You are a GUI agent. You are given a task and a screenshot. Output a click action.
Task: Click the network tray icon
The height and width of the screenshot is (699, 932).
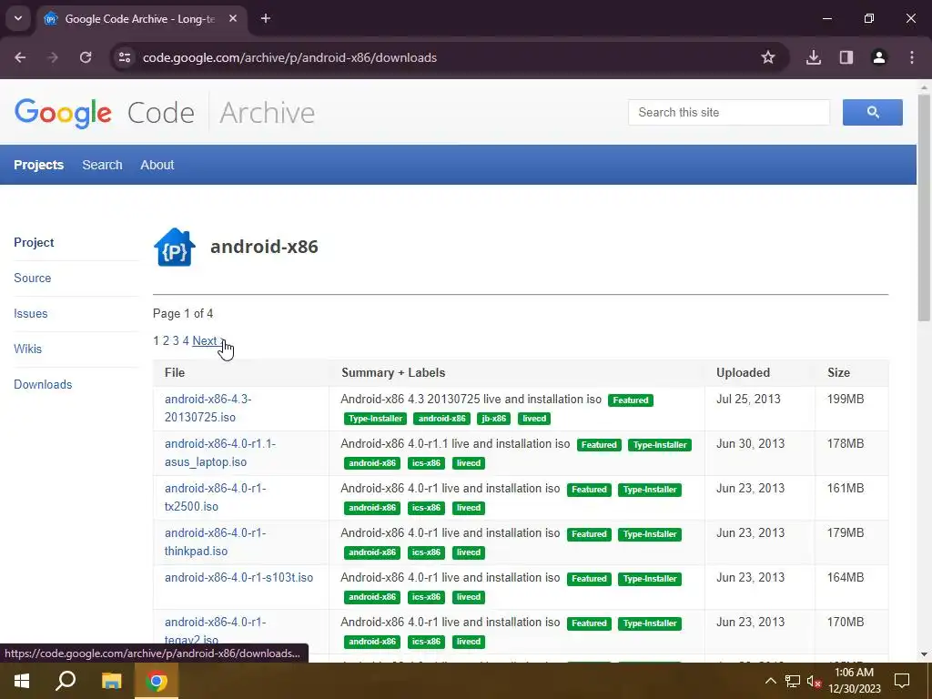(792, 681)
